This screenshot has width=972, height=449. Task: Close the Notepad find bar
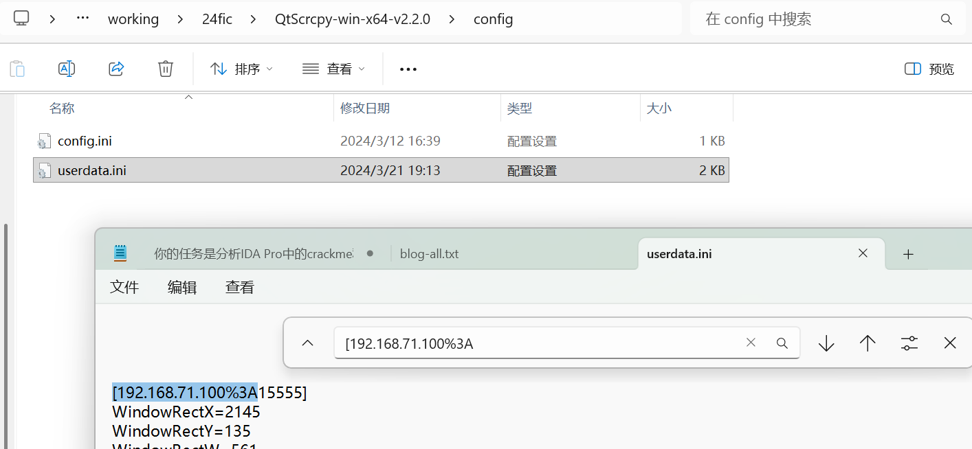pyautogui.click(x=950, y=343)
